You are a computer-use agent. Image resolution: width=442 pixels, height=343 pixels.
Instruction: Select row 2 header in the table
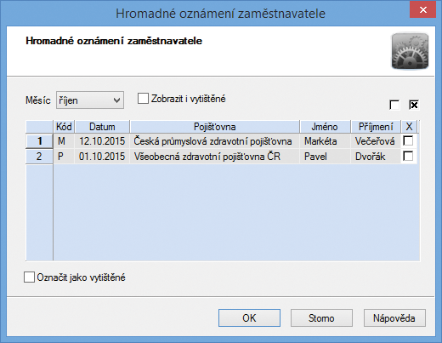point(39,157)
